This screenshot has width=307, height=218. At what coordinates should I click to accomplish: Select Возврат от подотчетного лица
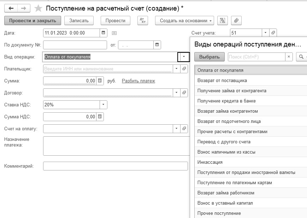point(251,121)
